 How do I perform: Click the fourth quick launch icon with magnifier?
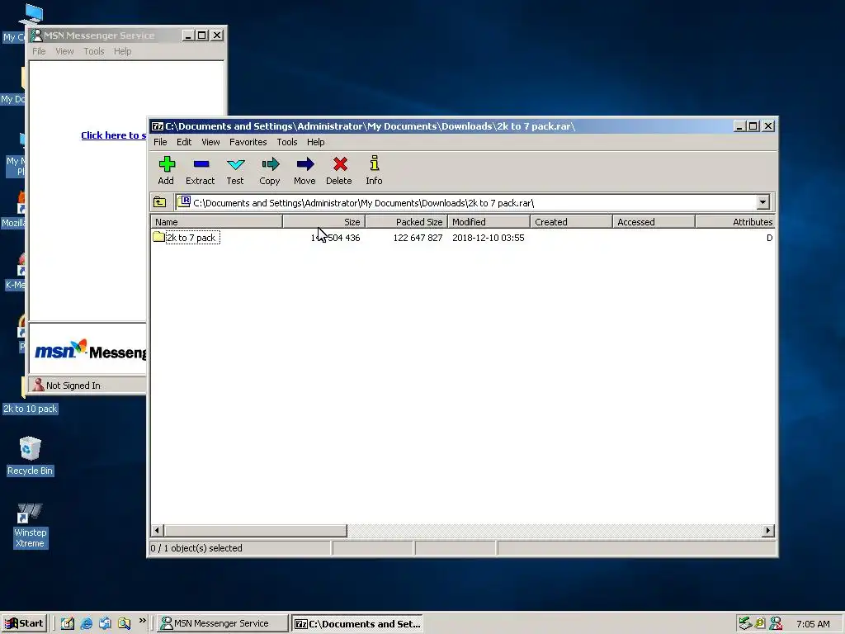click(125, 624)
